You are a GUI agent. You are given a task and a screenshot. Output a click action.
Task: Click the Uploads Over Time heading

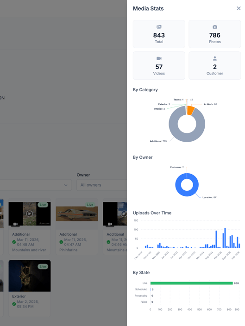click(x=152, y=213)
